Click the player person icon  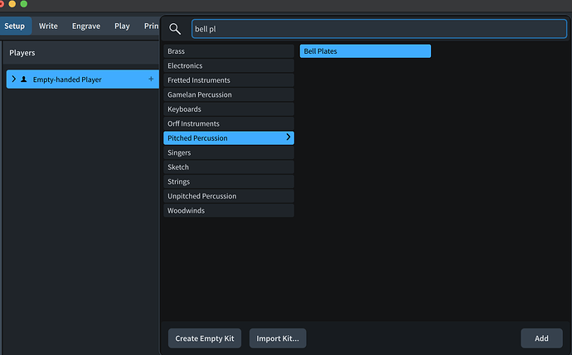click(x=23, y=79)
